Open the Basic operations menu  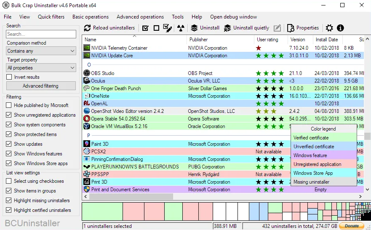(91, 17)
